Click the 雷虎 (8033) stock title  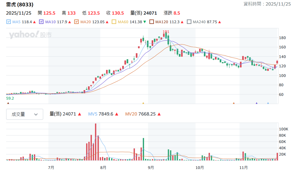tap(20, 5)
